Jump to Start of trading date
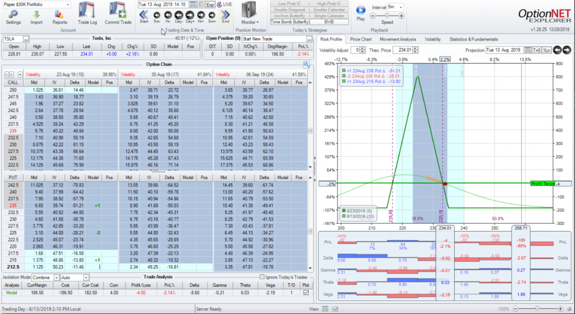 pos(144,15)
